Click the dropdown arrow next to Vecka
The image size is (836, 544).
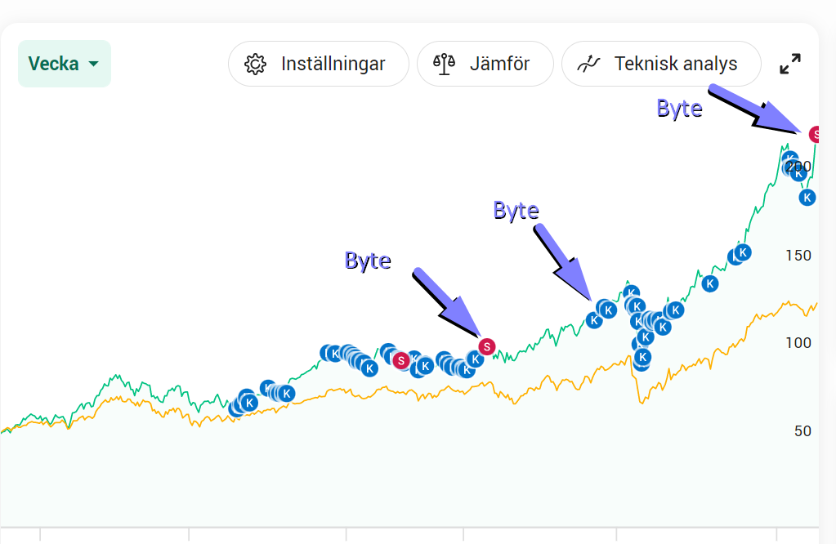click(93, 64)
